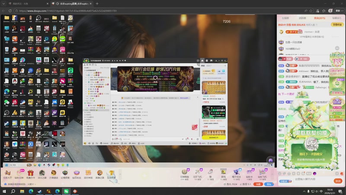The width and height of the screenshot is (346, 195).
Task: Click the 鱼丸 5524 balance text
Action: tap(231, 184)
